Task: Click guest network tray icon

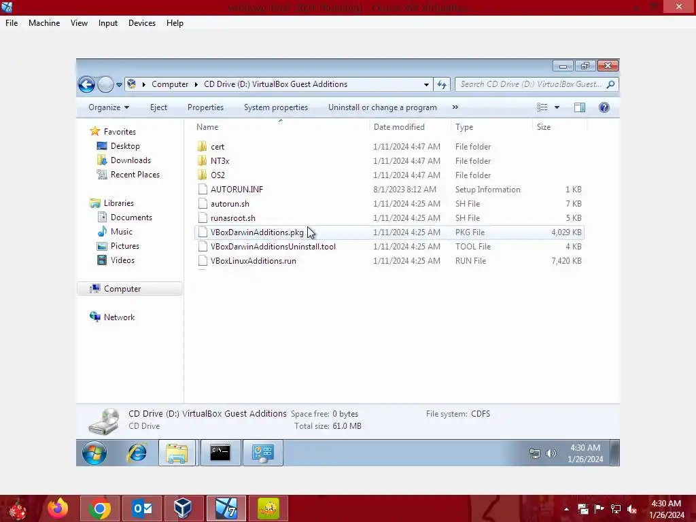Action: 534,453
